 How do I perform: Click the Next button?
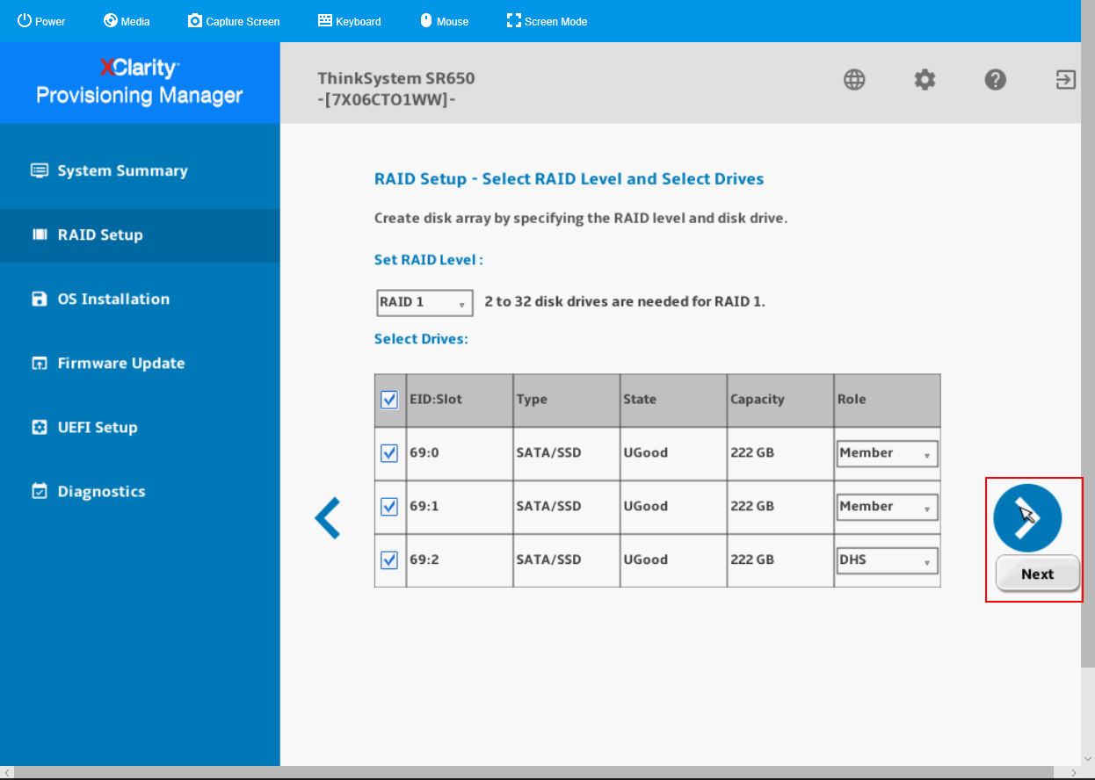[x=1038, y=574]
